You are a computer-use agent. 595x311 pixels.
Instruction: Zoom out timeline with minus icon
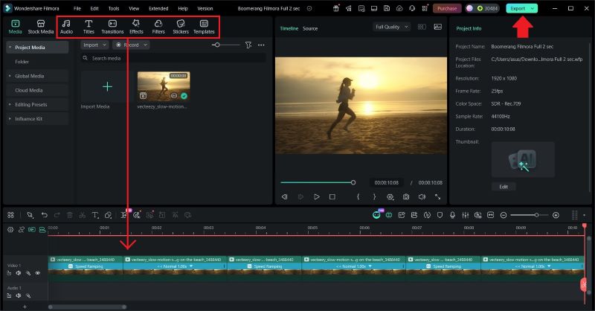tap(504, 215)
